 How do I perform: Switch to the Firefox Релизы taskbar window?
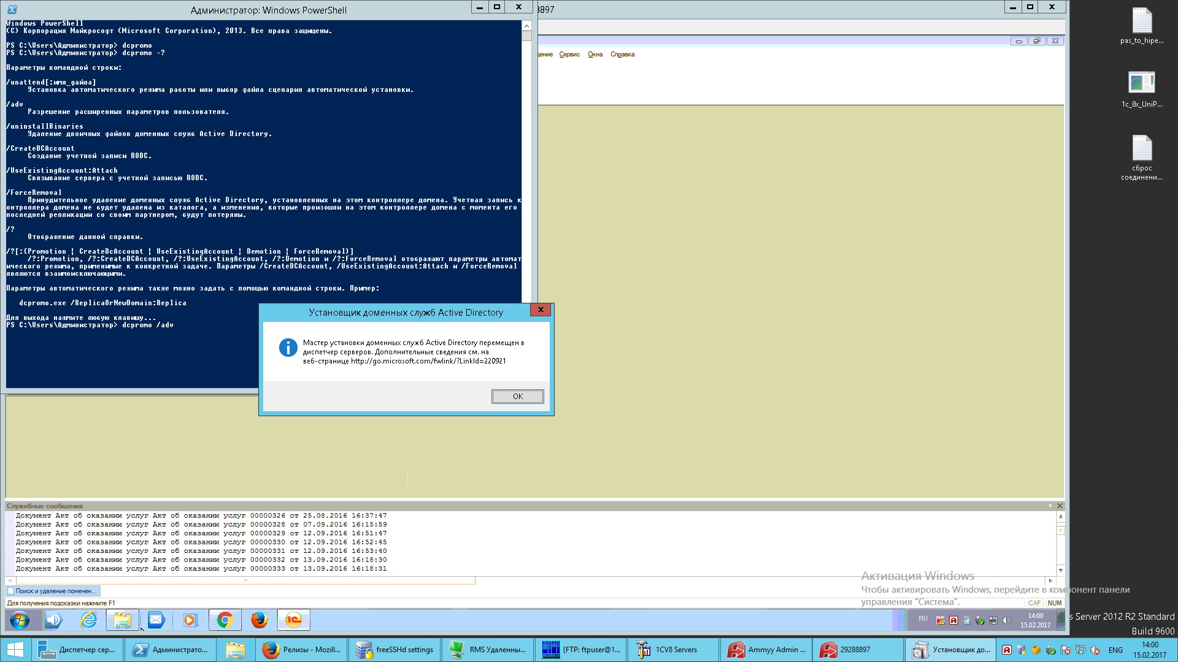click(x=301, y=650)
